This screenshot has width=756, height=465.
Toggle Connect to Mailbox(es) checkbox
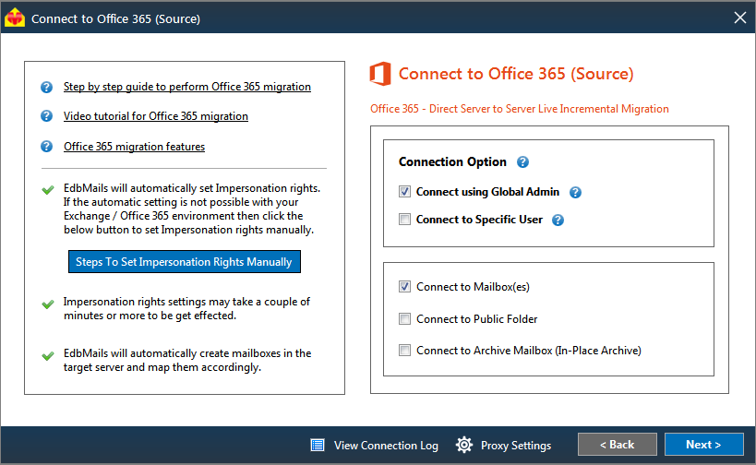(x=404, y=287)
